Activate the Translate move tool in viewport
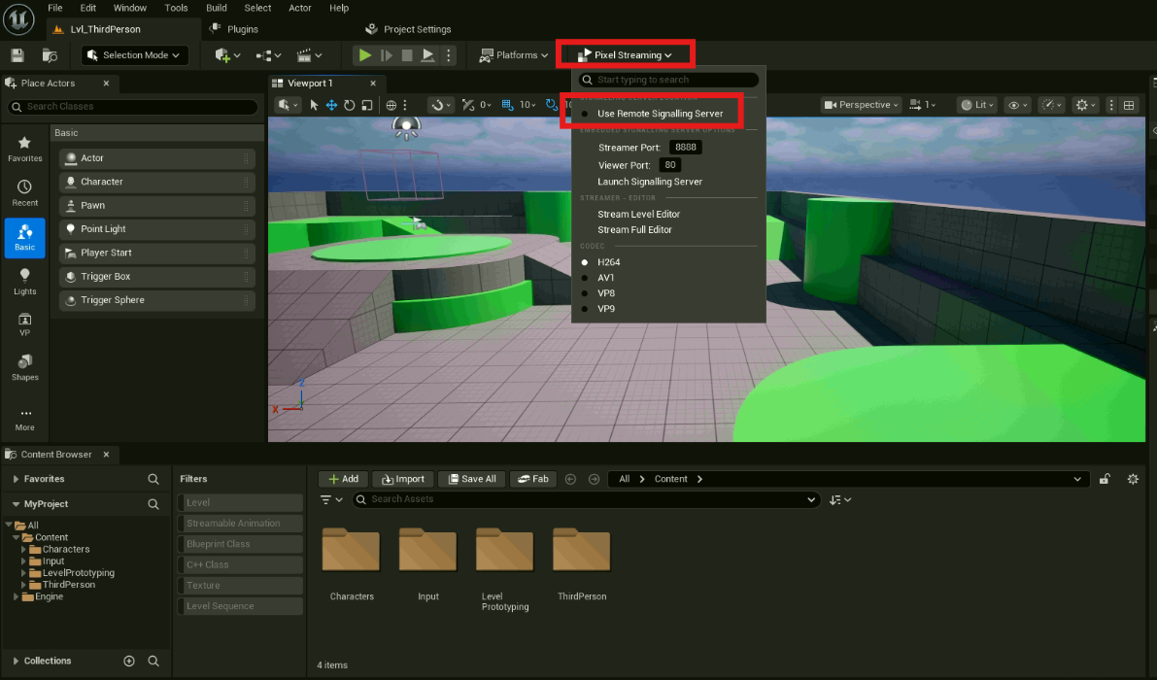 click(331, 106)
